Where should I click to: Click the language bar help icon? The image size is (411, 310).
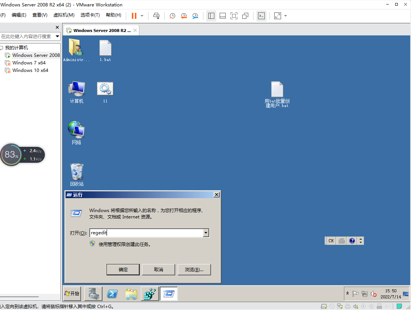pyautogui.click(x=352, y=241)
